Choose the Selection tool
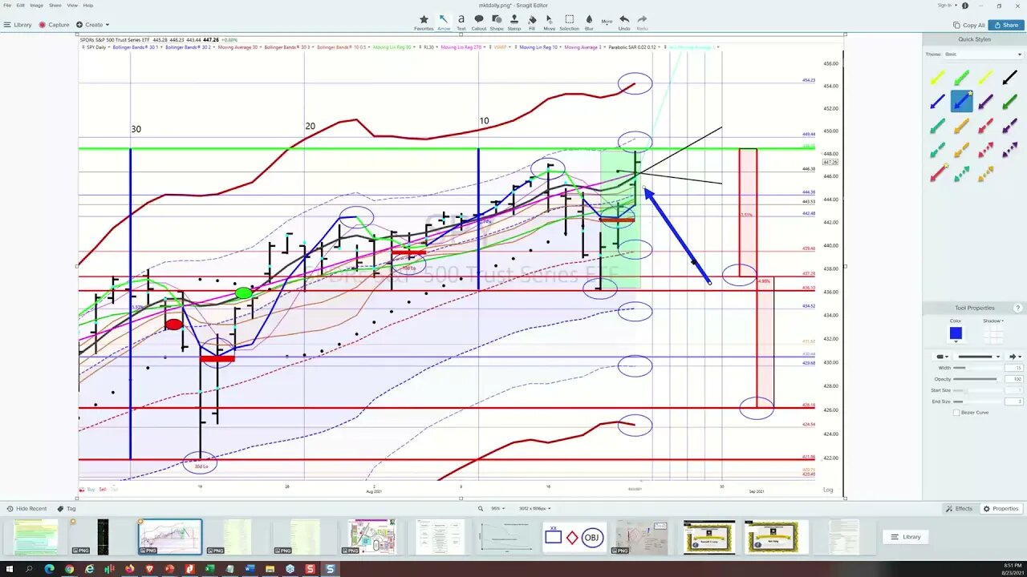The image size is (1027, 577). pyautogui.click(x=569, y=22)
